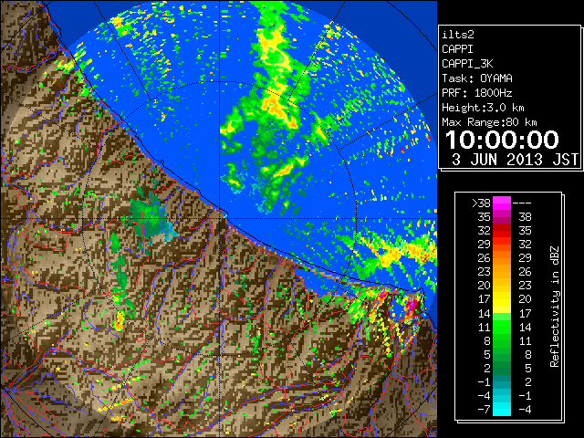The height and width of the screenshot is (438, 584).
Task: Pick the cyan swatch beside '-7'
Action: [x=502, y=410]
